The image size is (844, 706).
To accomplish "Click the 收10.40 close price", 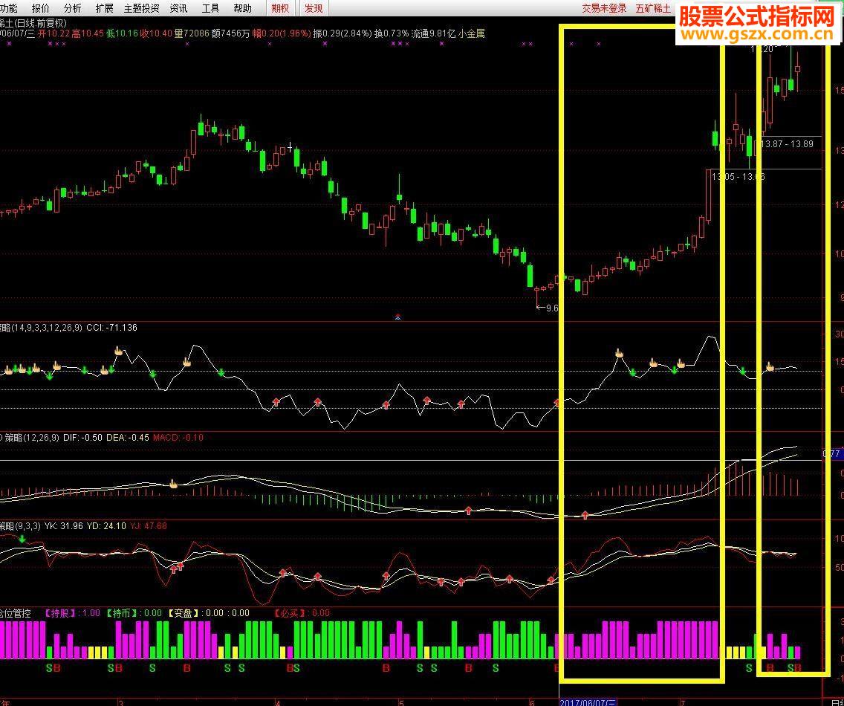I will point(156,33).
